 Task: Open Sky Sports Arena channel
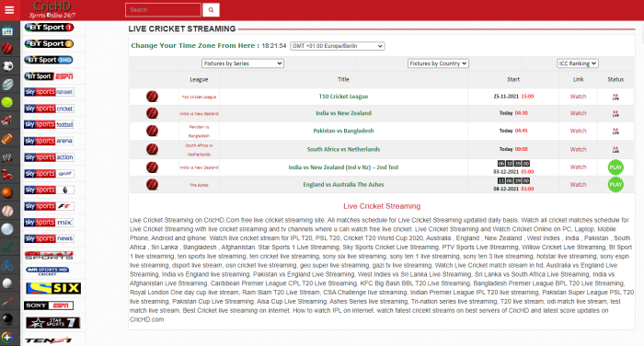(x=49, y=141)
